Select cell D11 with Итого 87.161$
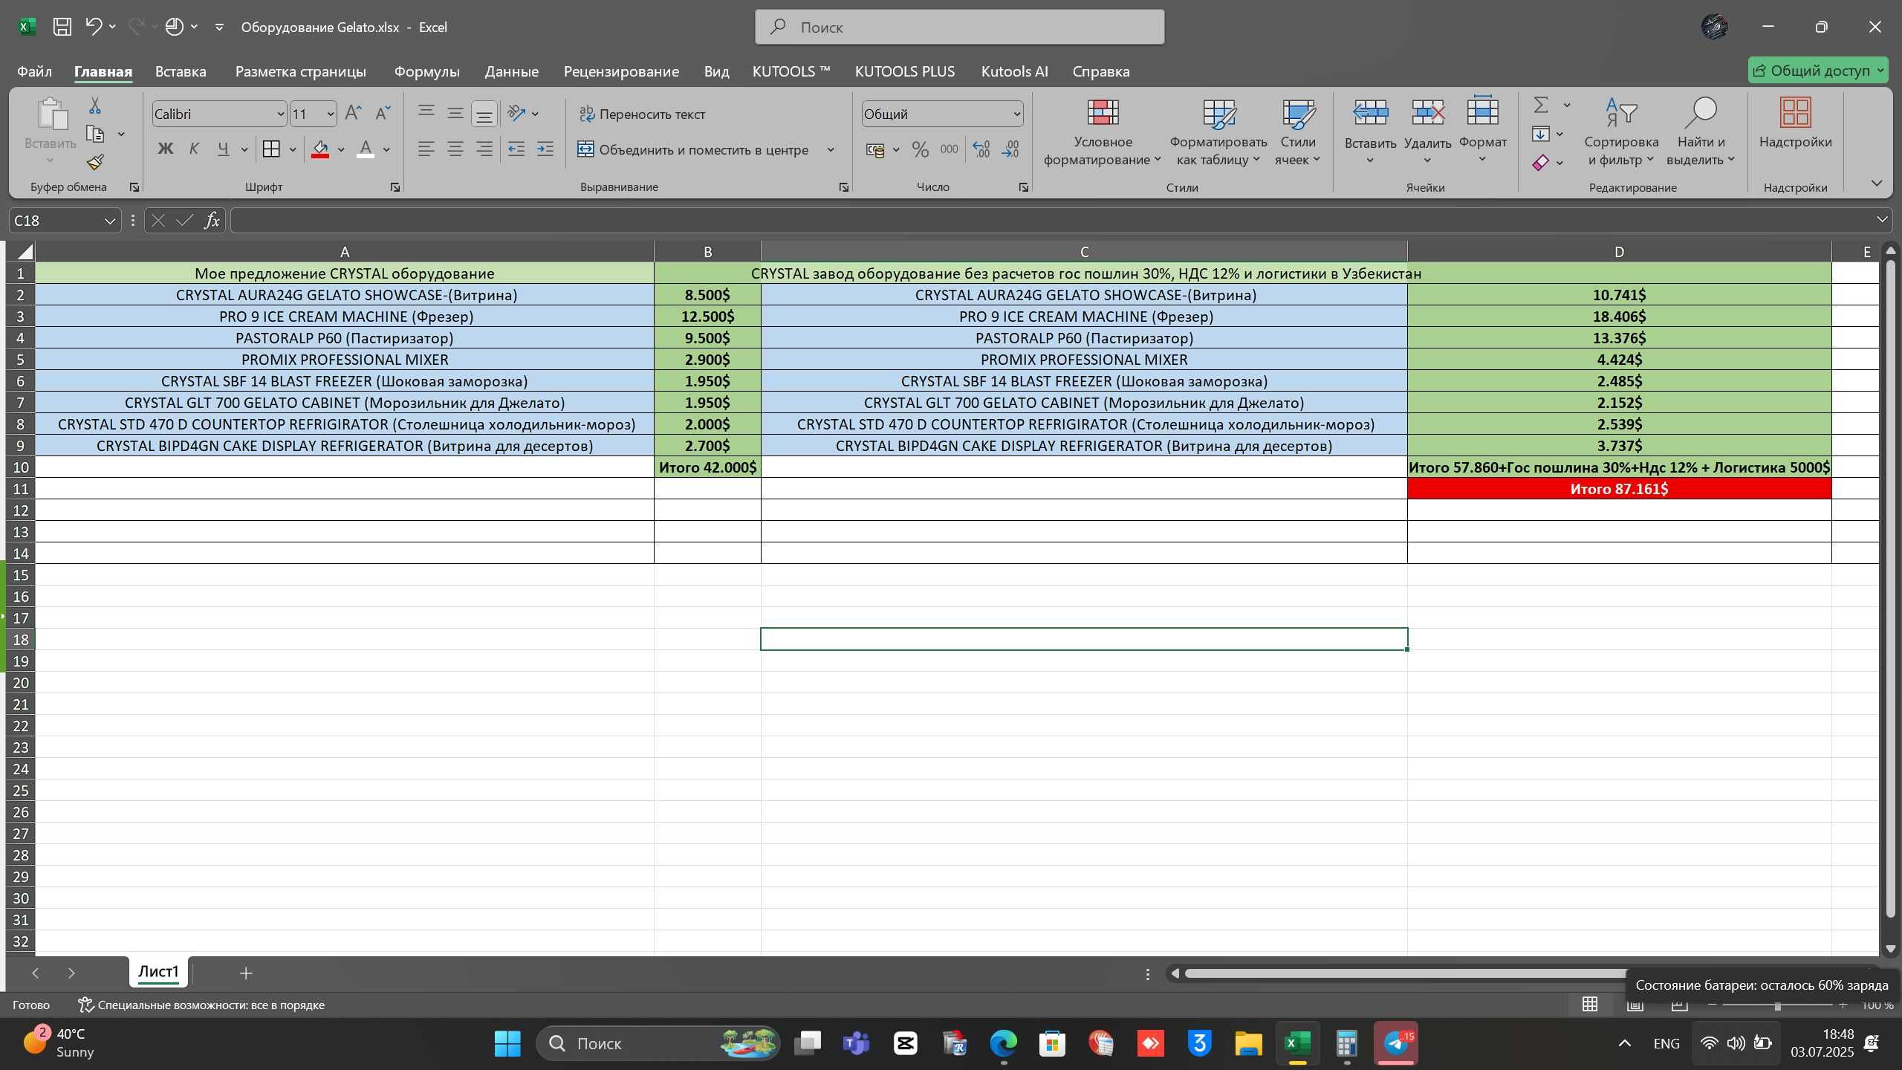This screenshot has height=1070, width=1902. (x=1619, y=489)
